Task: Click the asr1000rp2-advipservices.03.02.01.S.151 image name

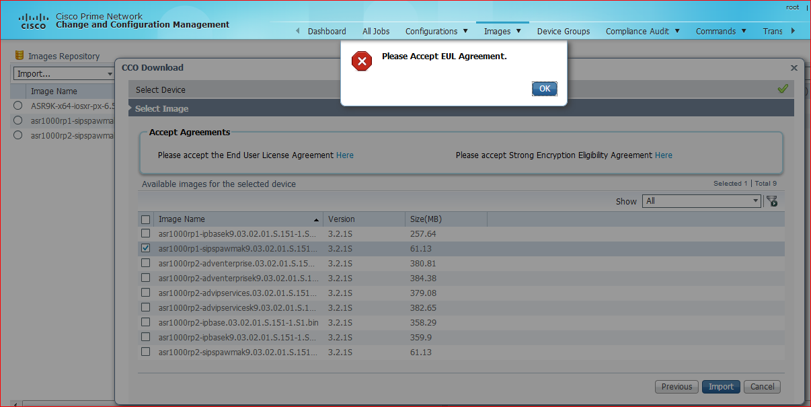Action: (237, 293)
